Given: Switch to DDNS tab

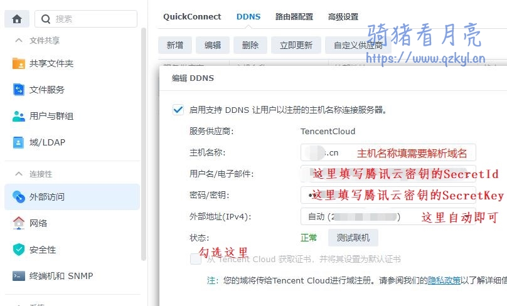Looking at the screenshot, I should 248,17.
